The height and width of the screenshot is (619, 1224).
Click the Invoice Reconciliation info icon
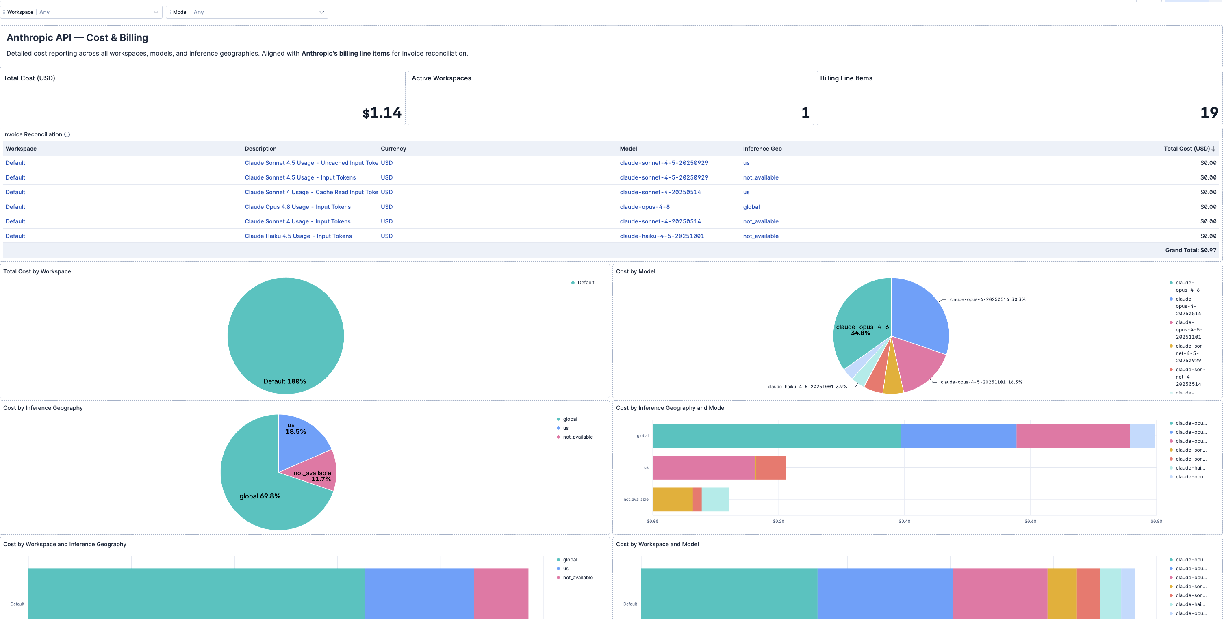coord(67,134)
